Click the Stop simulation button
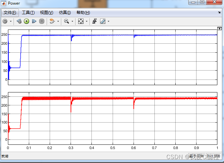 (42, 21)
